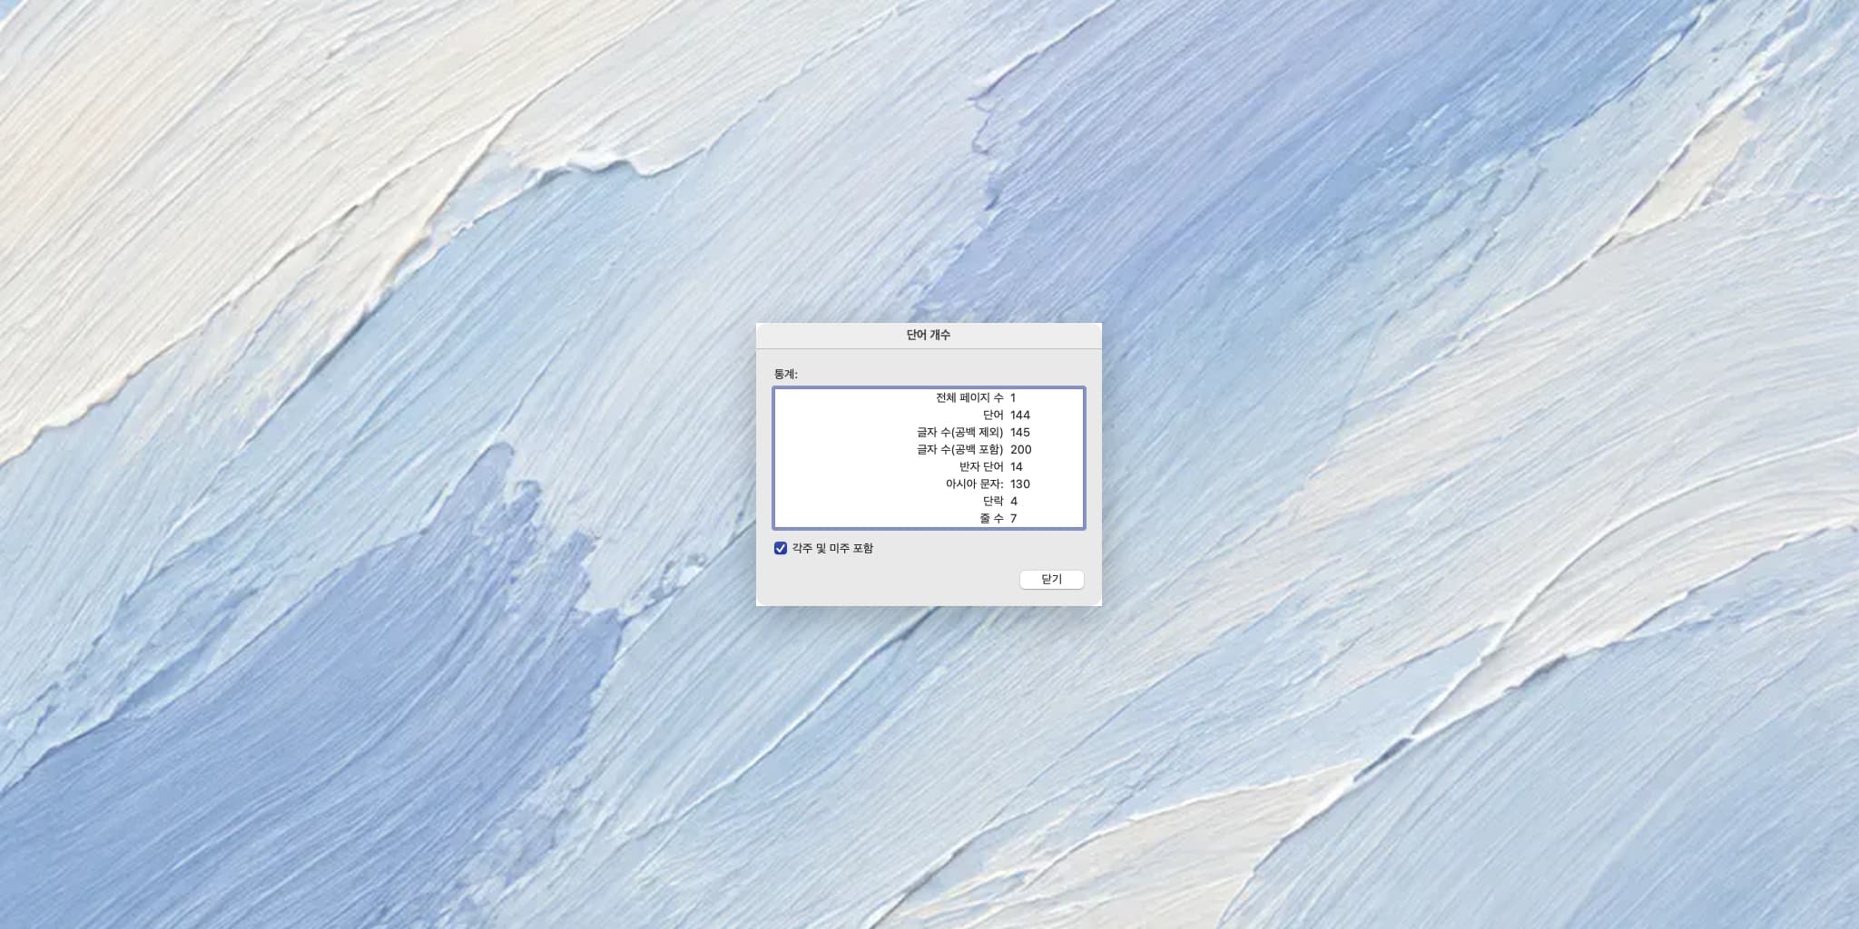Close the dialog with the 닫기 button
The image size is (1859, 929).
(x=1051, y=579)
